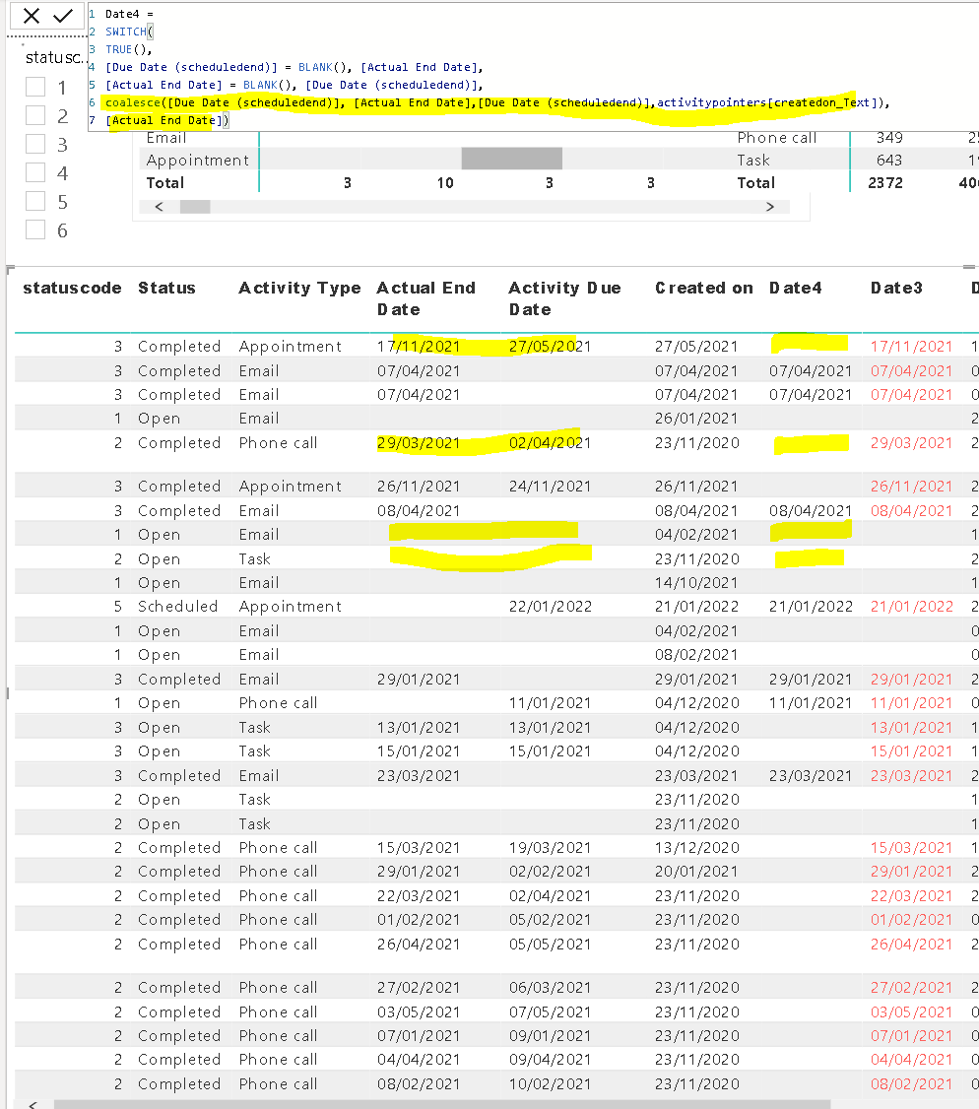This screenshot has width=979, height=1109.
Task: Click the Phone call value 349
Action: (889, 138)
